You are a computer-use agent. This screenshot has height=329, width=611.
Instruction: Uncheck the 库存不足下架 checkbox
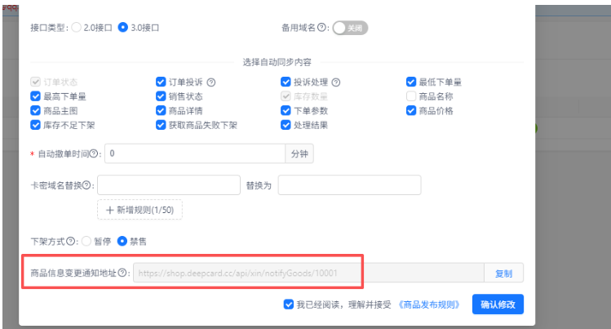tap(35, 126)
